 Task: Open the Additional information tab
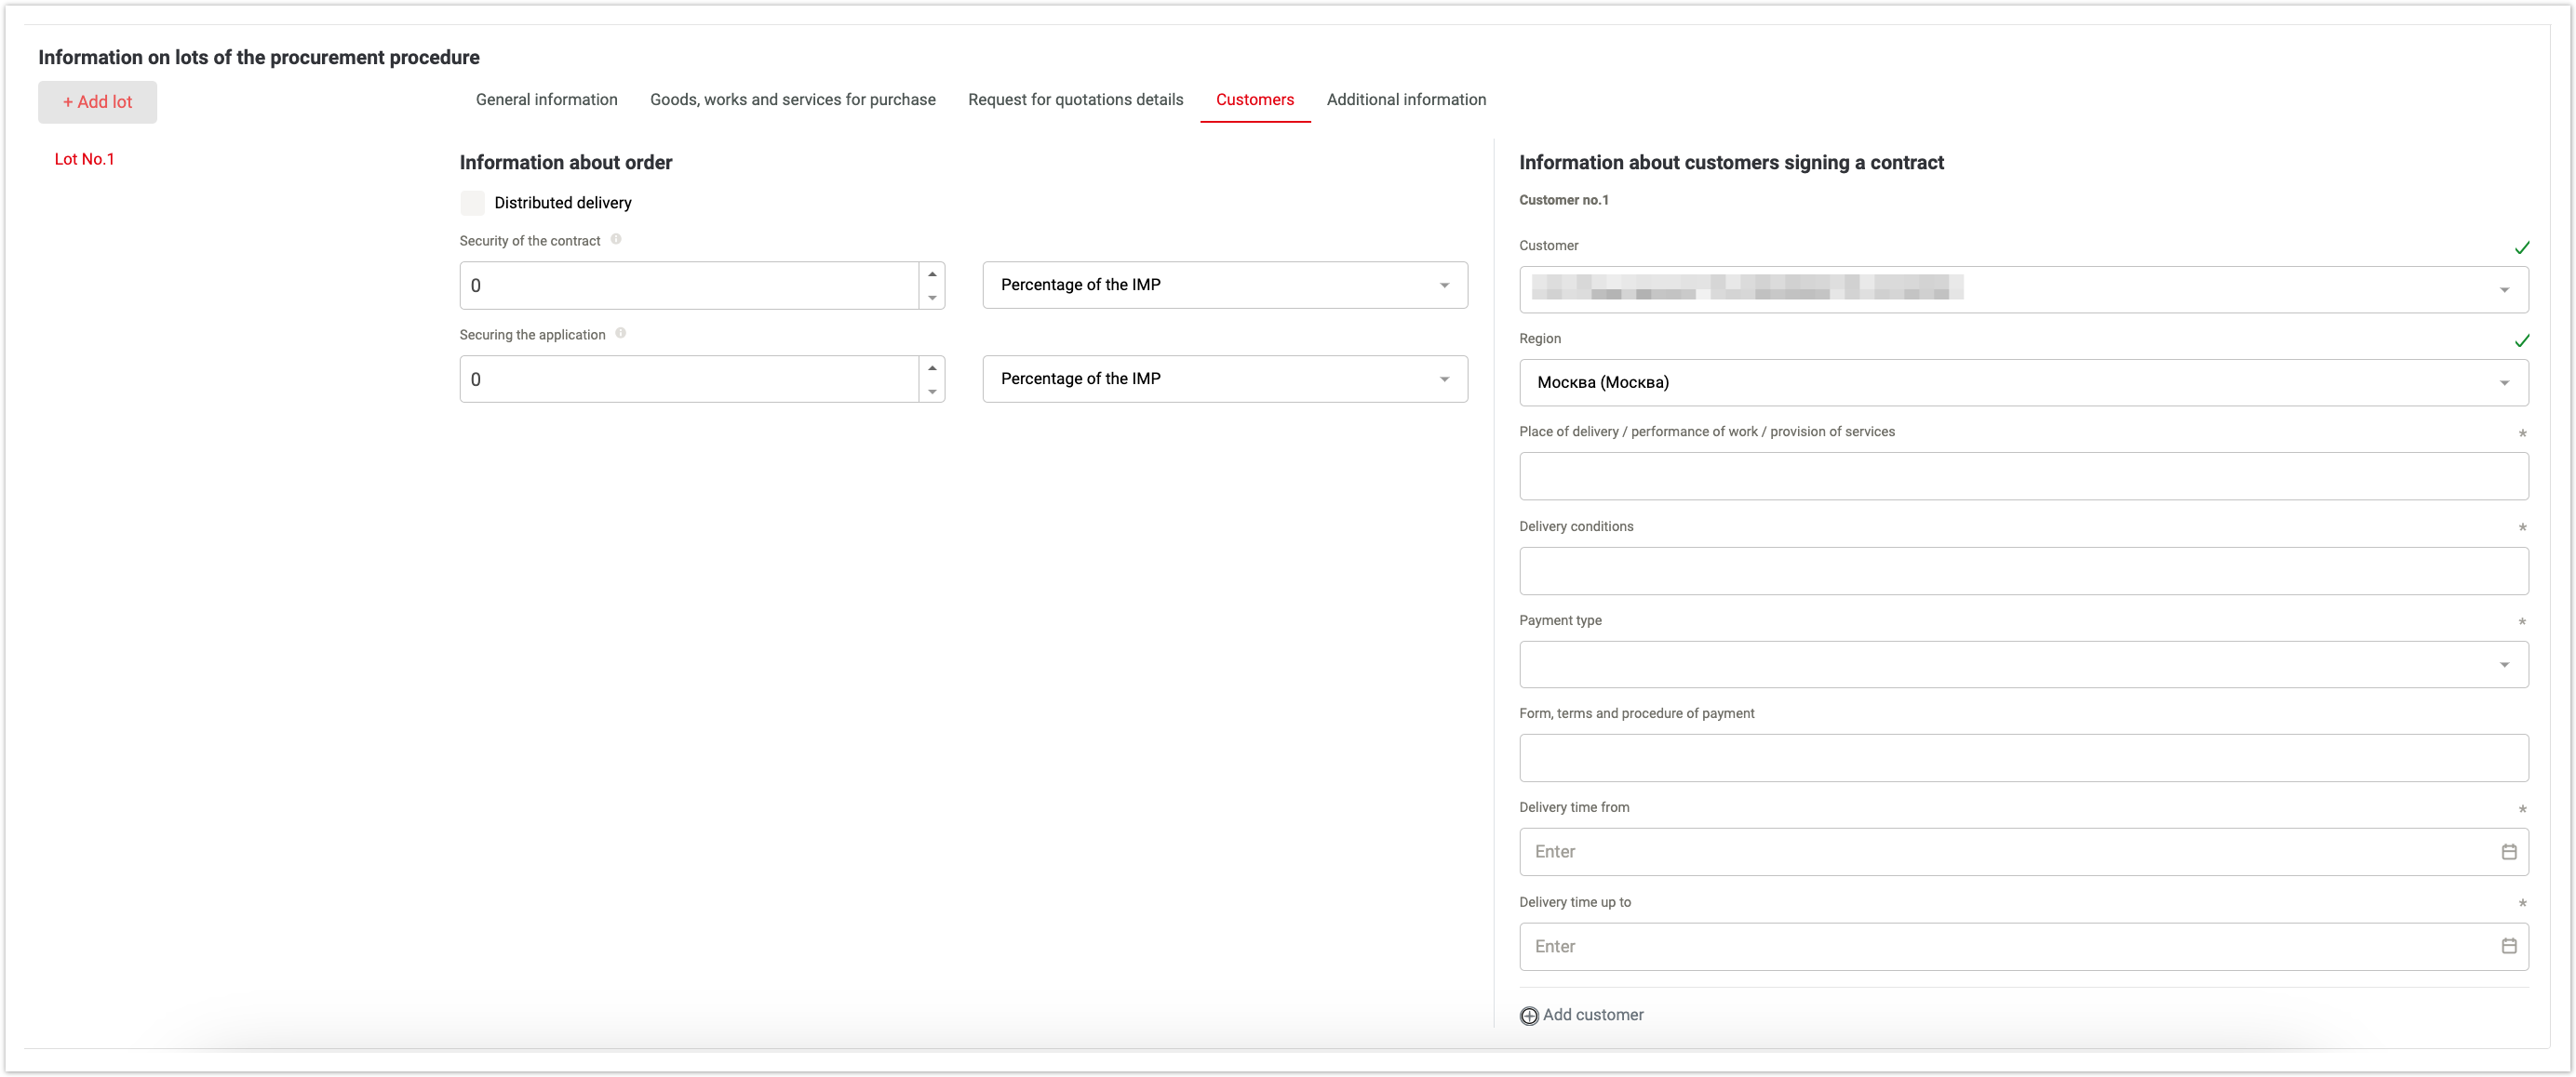click(1405, 100)
